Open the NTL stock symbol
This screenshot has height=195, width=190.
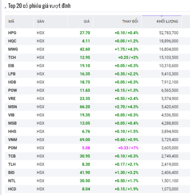click(12, 181)
